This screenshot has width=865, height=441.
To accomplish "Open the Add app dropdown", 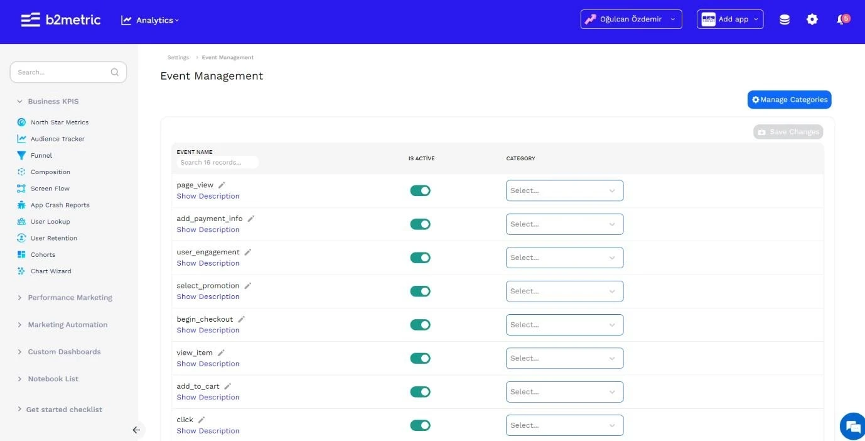I will tap(730, 19).
